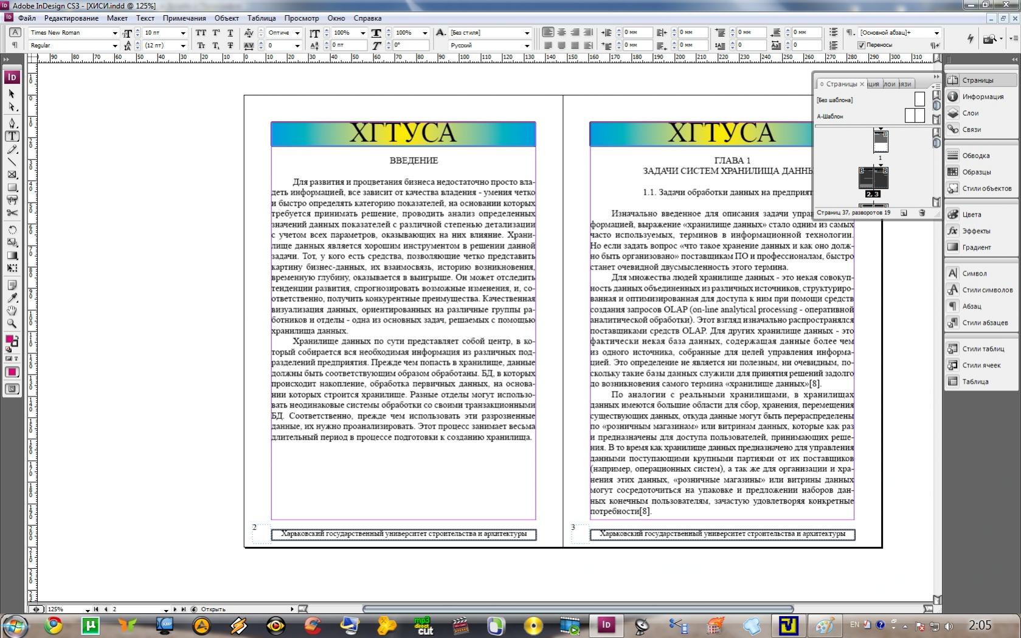Screen dimensions: 1021x638
Task: Toggle formatting affects text (T) in toolbox
Action: click(x=15, y=358)
